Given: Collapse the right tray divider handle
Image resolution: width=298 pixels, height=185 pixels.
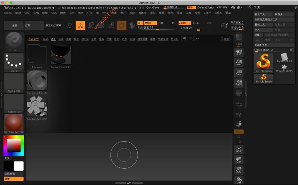Looking at the screenshot, I should (x=246, y=94).
